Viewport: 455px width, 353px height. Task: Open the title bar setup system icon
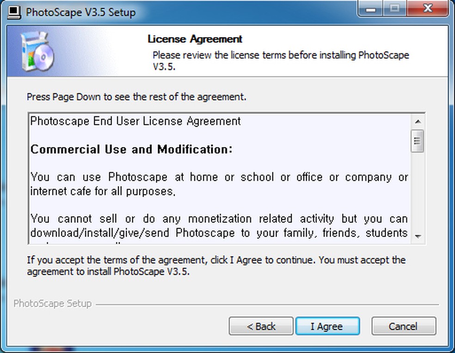[15, 12]
